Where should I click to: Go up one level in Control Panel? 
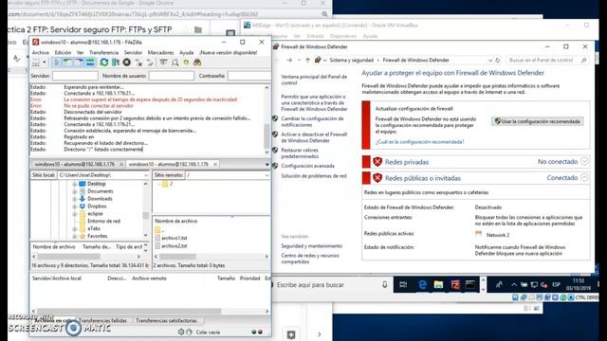307,61
